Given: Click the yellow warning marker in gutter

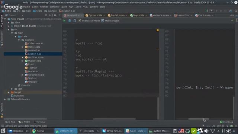Looking at the screenshot, I should pos(158,30).
